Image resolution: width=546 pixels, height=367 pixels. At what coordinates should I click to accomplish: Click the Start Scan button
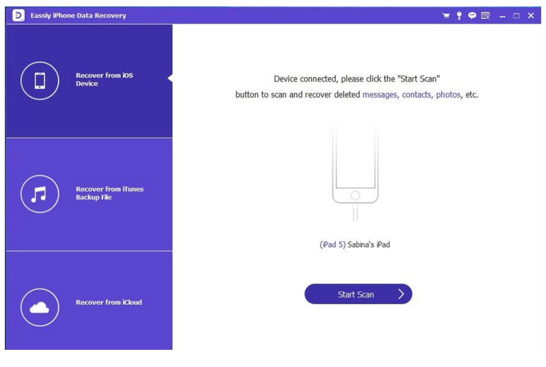pos(358,294)
